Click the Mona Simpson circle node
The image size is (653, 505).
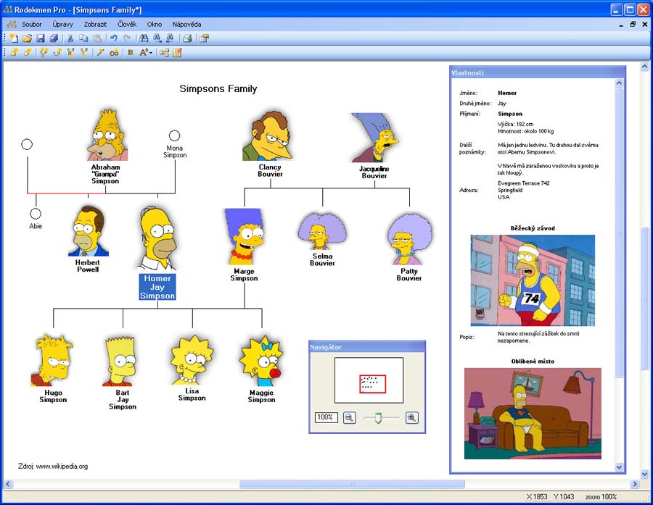[174, 135]
